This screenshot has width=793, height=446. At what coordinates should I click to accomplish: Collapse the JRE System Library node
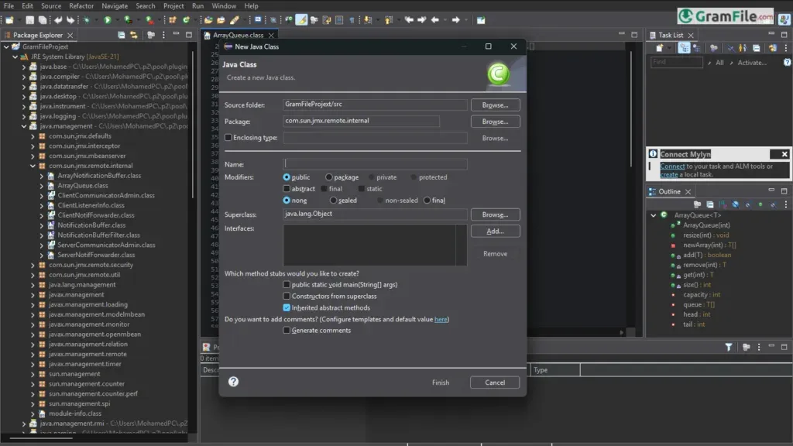[15, 57]
